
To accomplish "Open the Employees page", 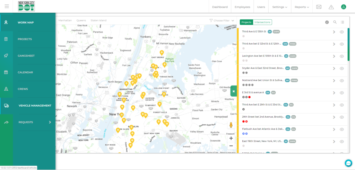I will point(242,7).
